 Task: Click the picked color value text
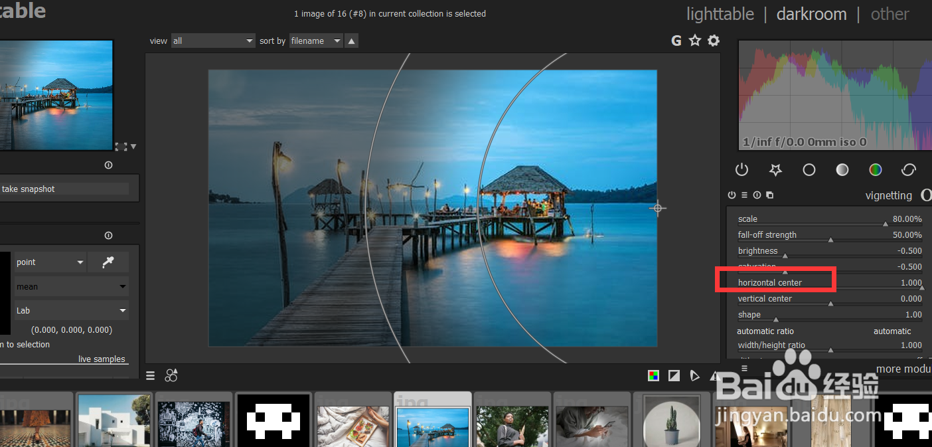(72, 330)
